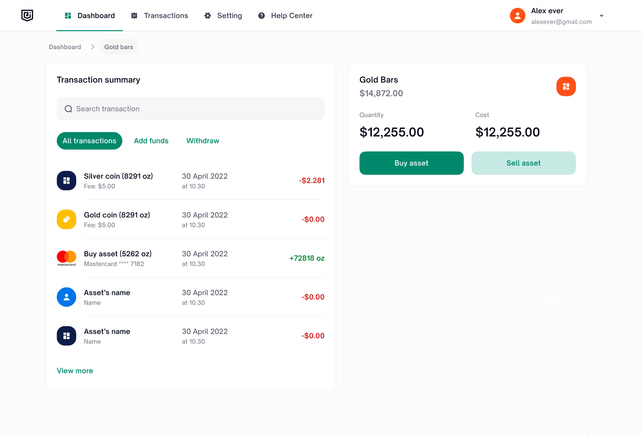
Task: Navigate to Dashboard via breadcrumb
Action: tap(65, 47)
